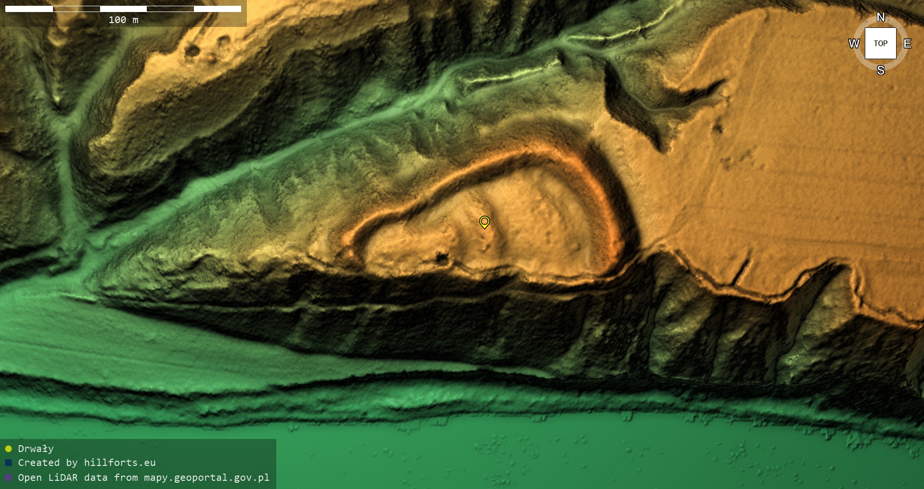
Task: Click the yellow dot beside Drwały
Action: tap(8, 449)
